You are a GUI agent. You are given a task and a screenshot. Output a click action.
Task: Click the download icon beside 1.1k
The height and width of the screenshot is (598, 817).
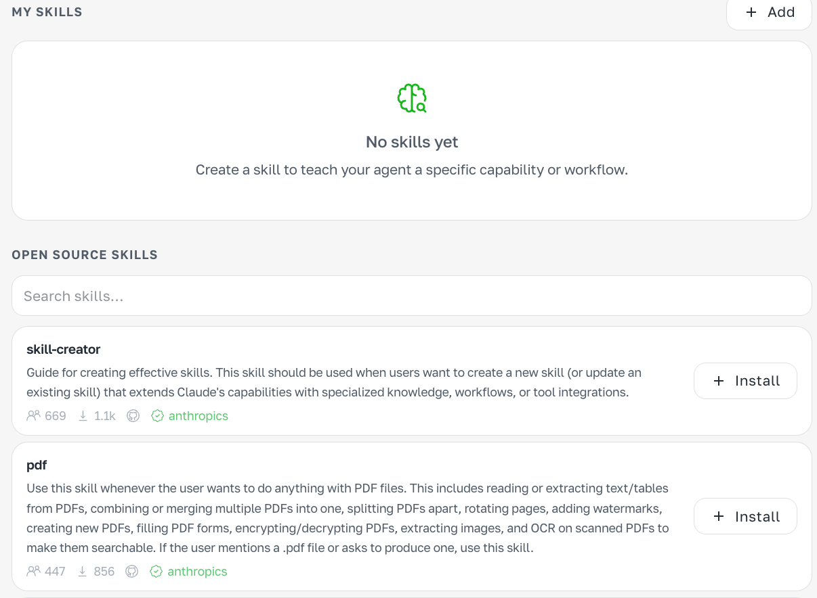click(83, 416)
